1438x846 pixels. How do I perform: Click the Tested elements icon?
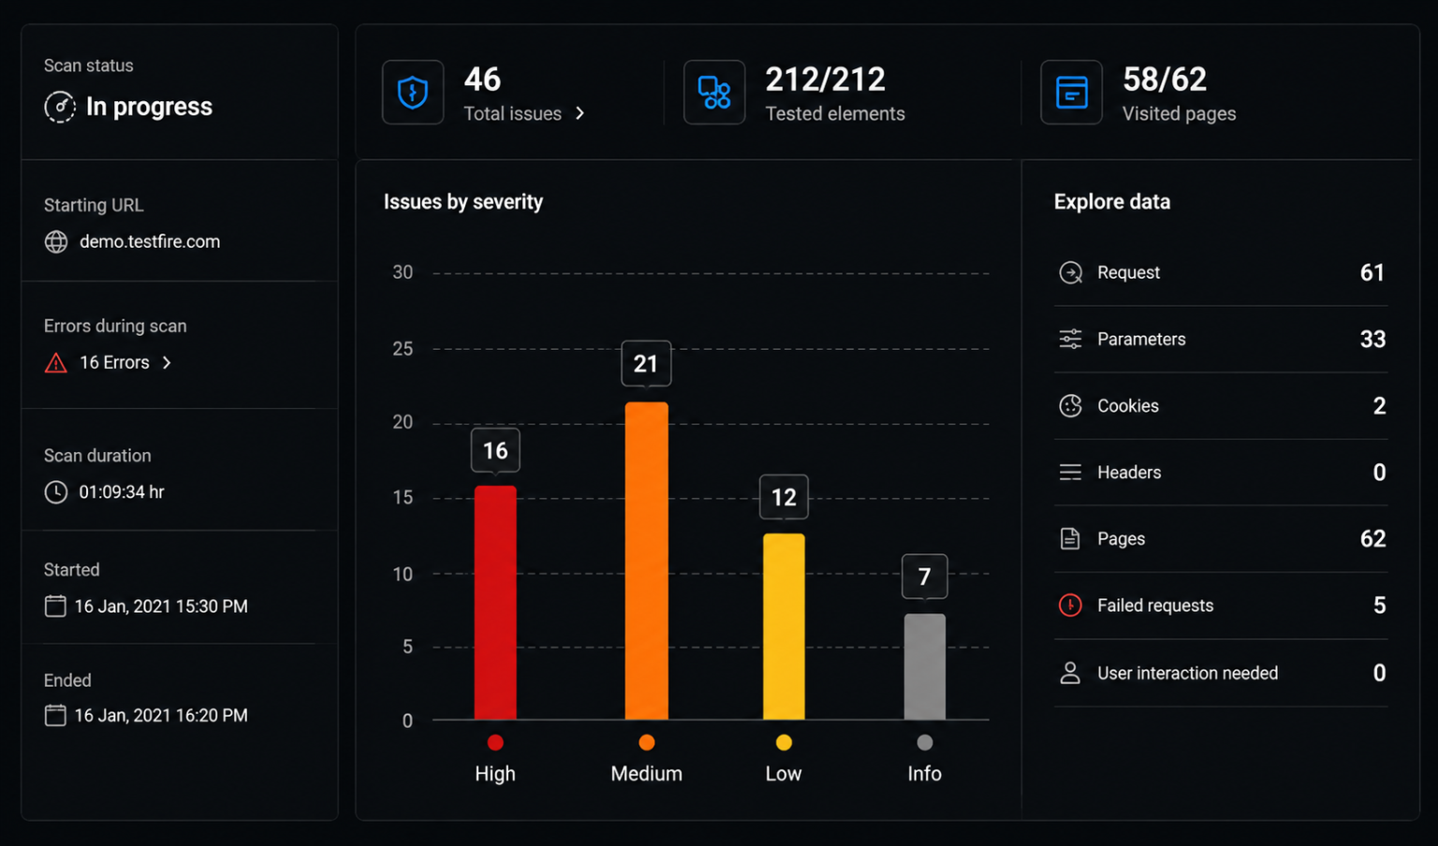(x=714, y=93)
